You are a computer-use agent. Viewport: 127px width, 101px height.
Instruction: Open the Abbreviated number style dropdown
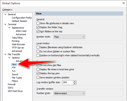69,93
